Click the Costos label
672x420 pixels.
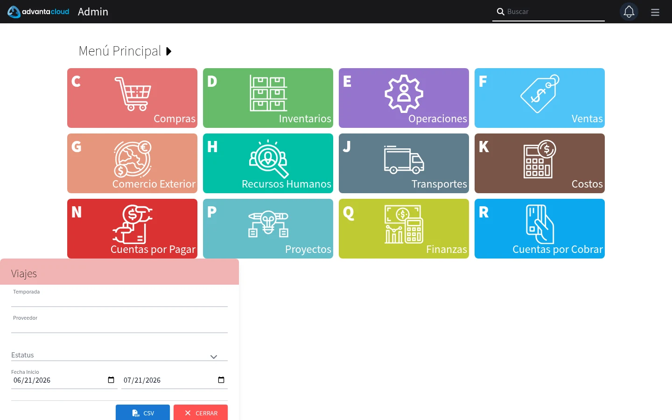[x=587, y=184]
